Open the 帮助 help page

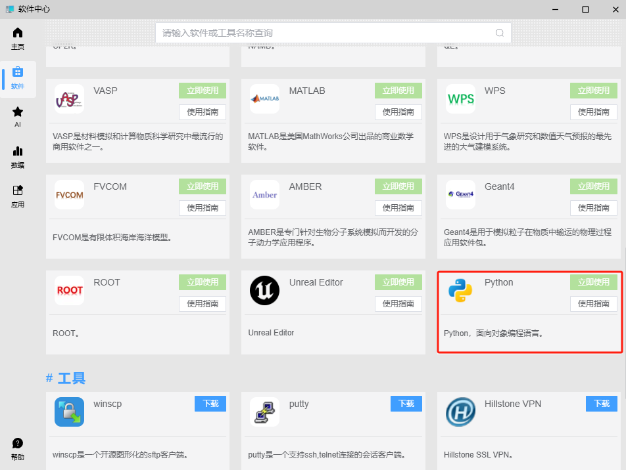[x=18, y=449]
